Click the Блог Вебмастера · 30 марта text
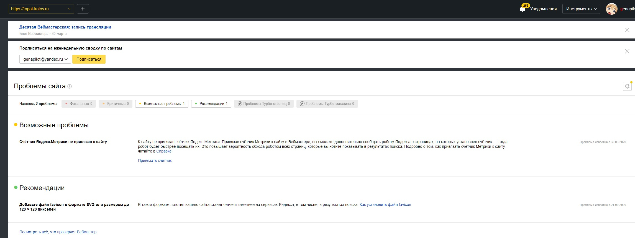This screenshot has height=238, width=635. [x=43, y=34]
